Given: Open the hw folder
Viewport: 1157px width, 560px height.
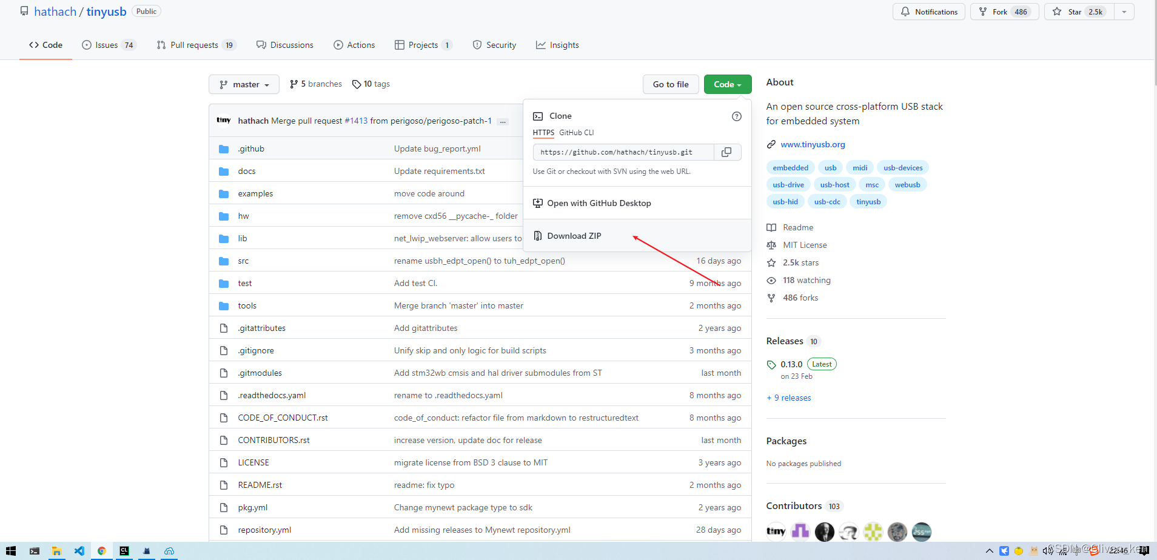Looking at the screenshot, I should point(243,216).
